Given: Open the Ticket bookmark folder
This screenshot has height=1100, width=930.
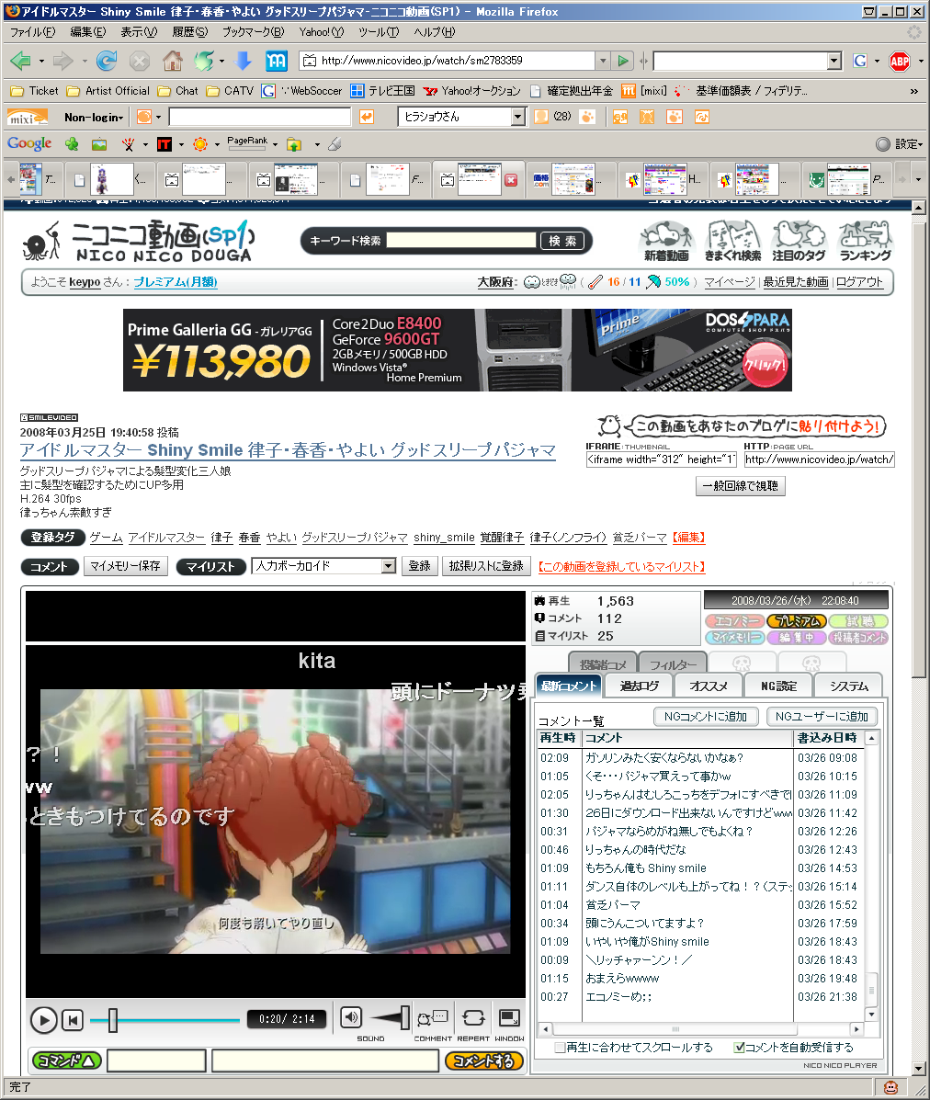Looking at the screenshot, I should pyautogui.click(x=35, y=90).
